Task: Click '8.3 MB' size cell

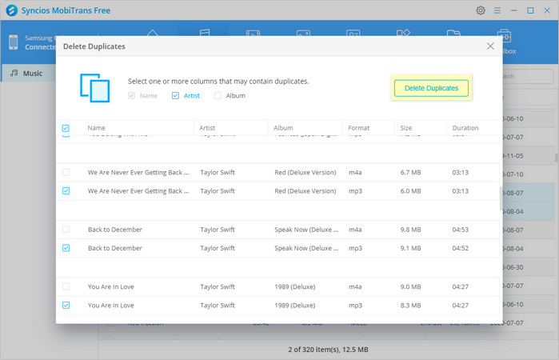Action: [410, 305]
